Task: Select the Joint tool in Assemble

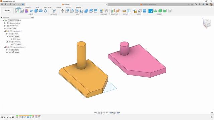Action: [x=107, y=11]
